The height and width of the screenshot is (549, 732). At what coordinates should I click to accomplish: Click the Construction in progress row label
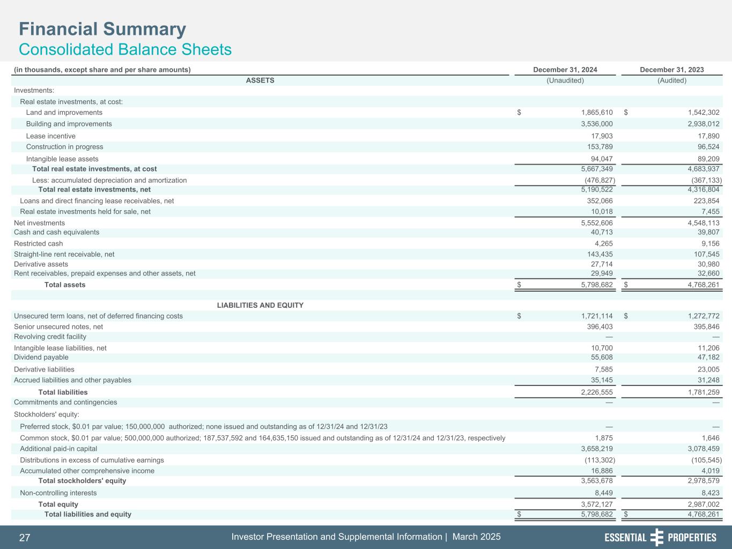coord(64,146)
